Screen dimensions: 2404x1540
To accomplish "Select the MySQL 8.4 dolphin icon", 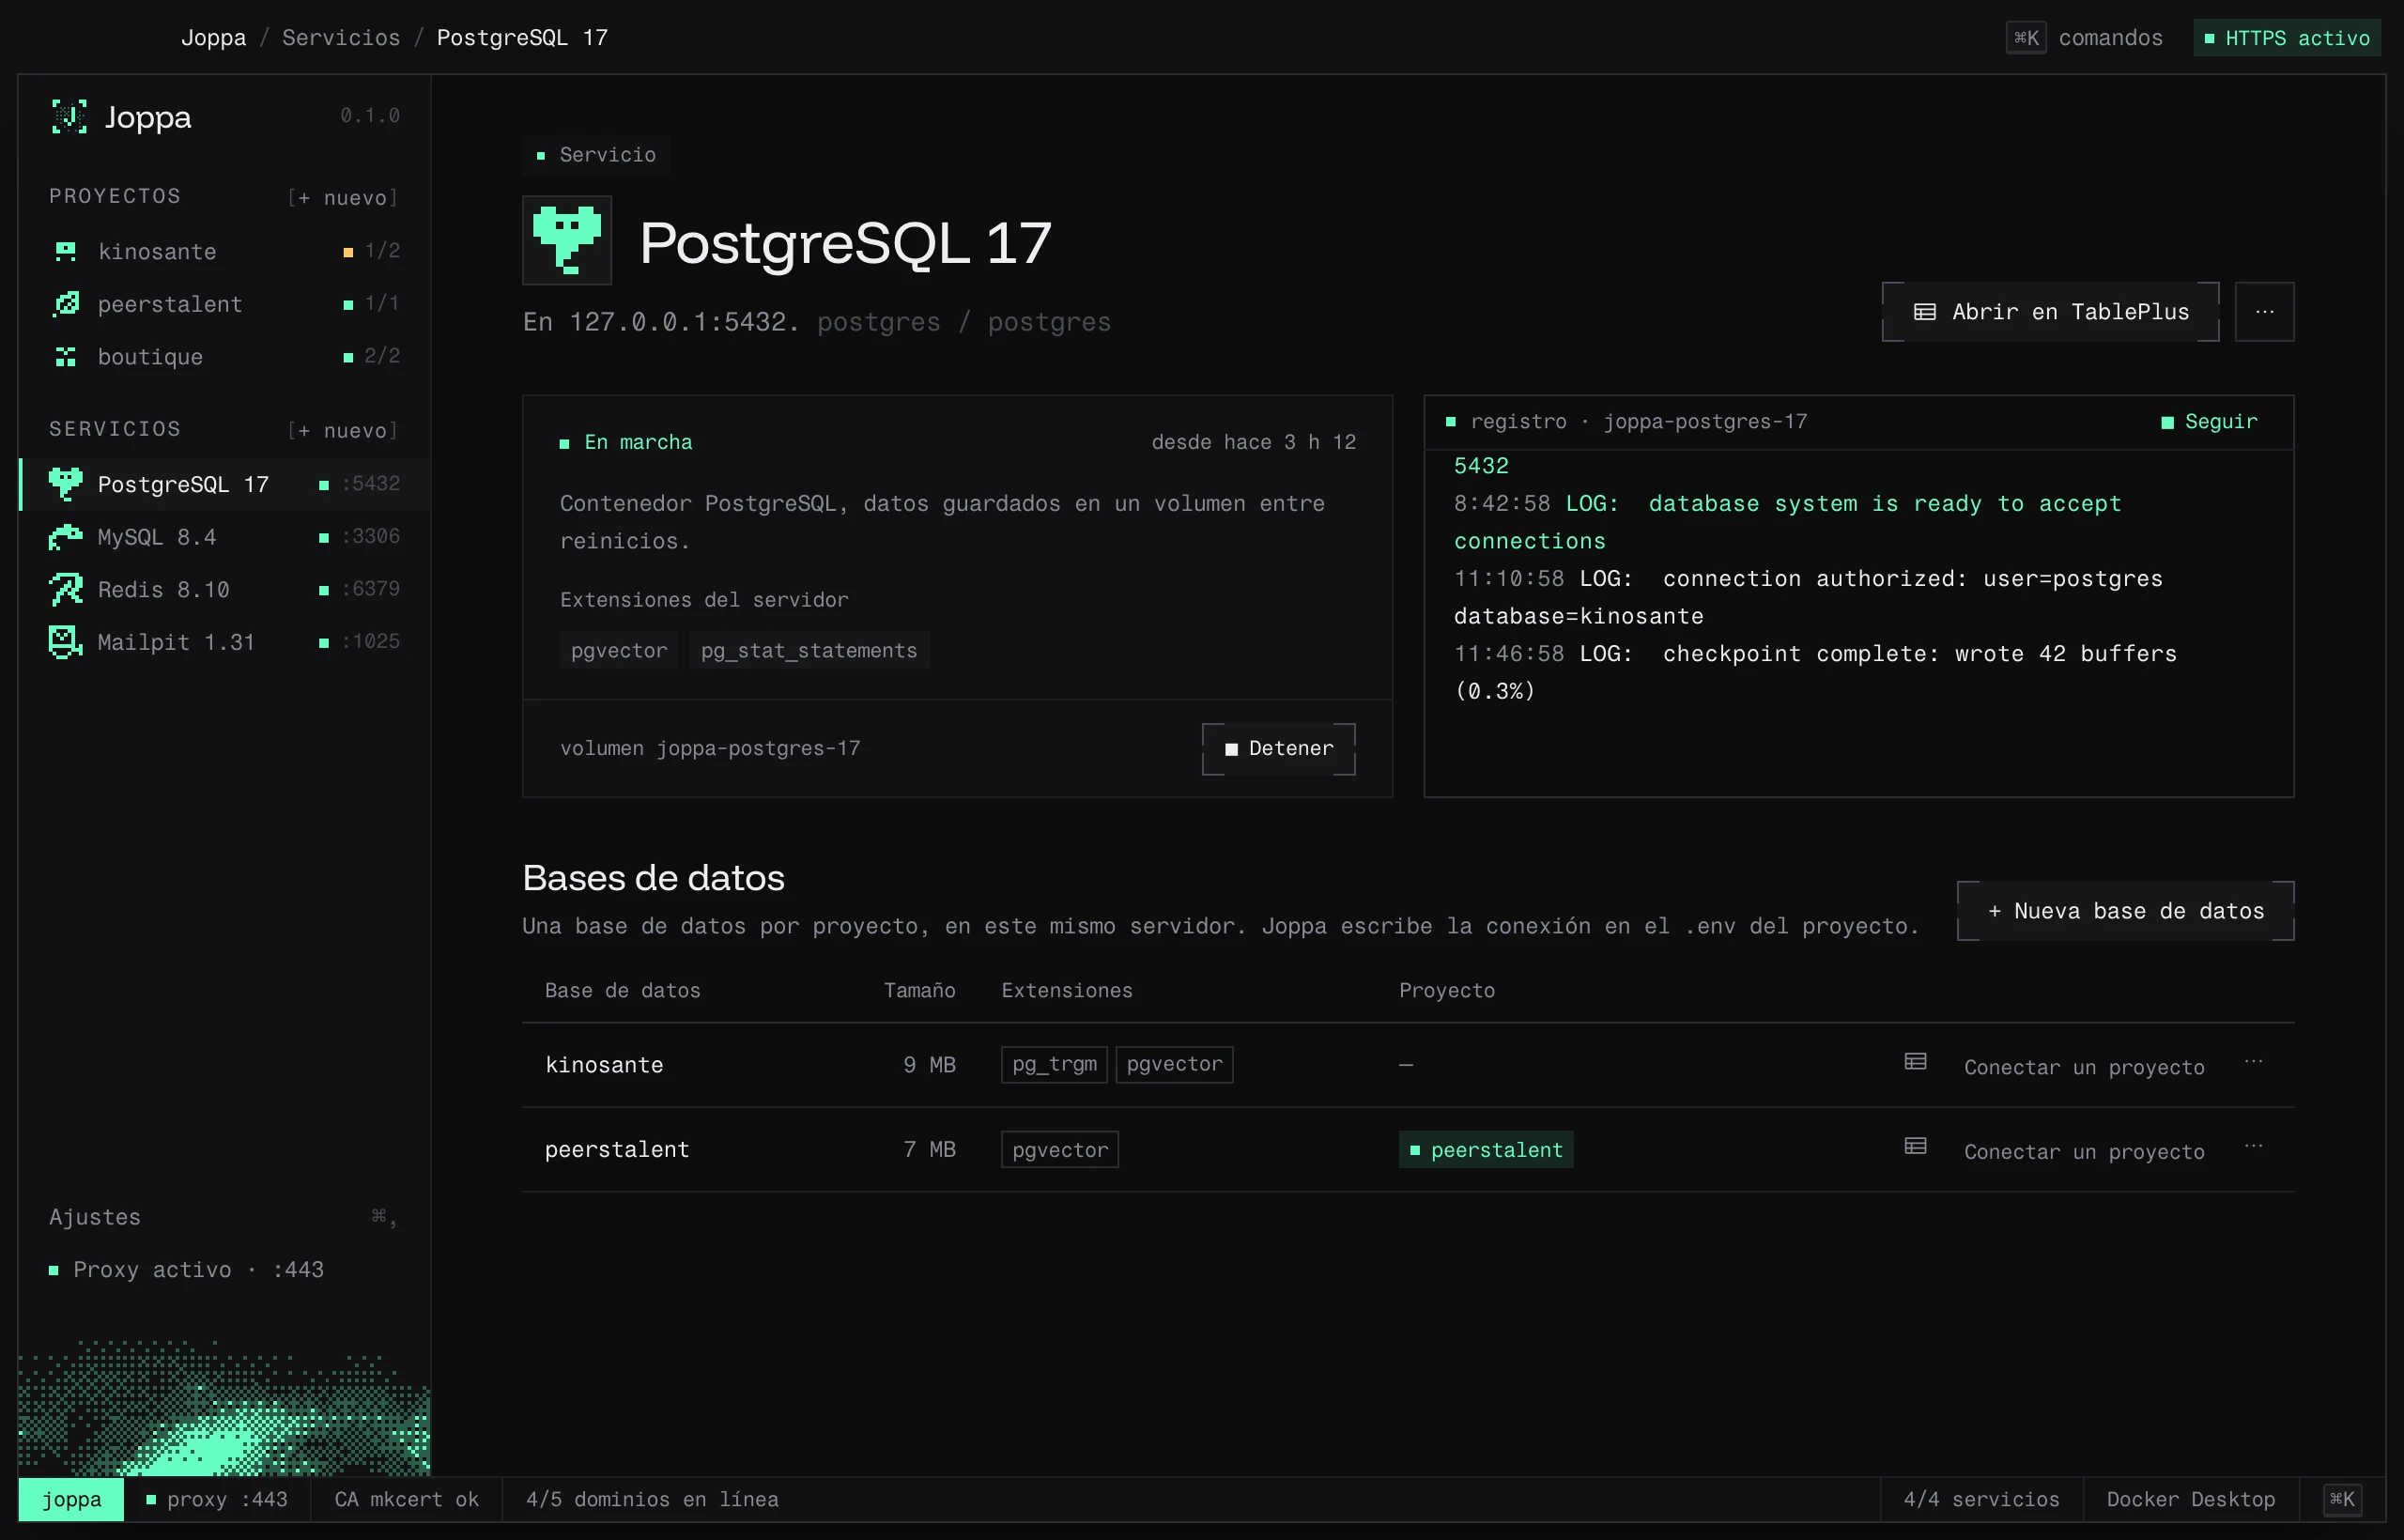I will pos(66,537).
